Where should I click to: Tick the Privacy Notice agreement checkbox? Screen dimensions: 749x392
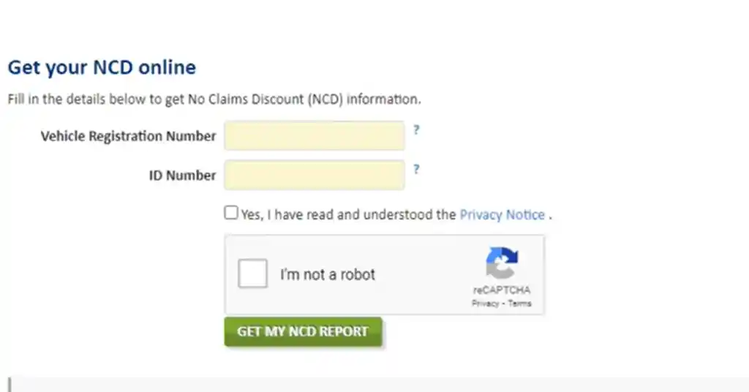[231, 213]
